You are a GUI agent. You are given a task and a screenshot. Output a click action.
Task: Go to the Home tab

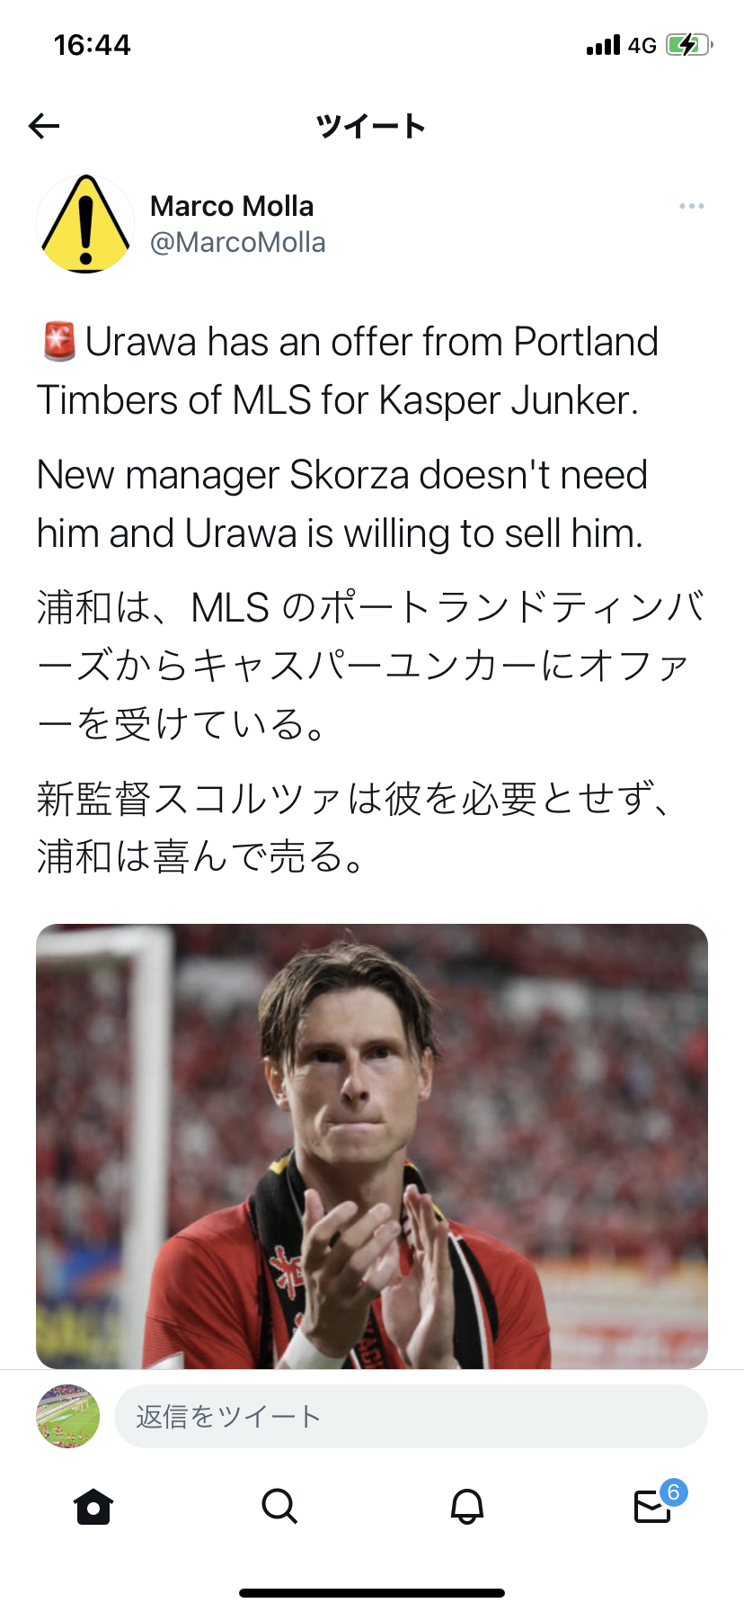pyautogui.click(x=93, y=1506)
